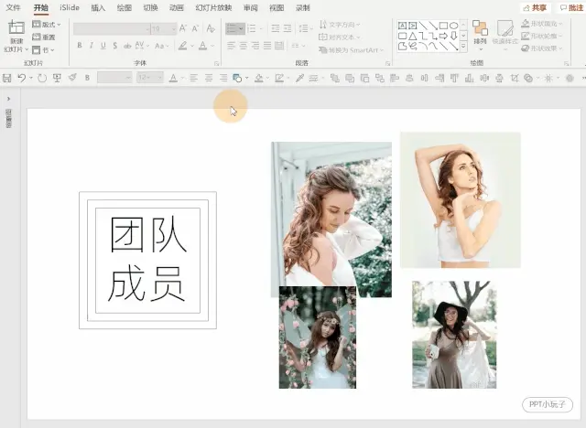Toggle text Shadow (S)
The width and height of the screenshot is (586, 428).
click(115, 46)
